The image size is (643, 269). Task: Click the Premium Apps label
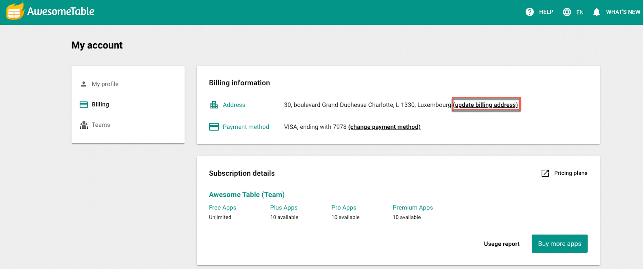coord(413,208)
